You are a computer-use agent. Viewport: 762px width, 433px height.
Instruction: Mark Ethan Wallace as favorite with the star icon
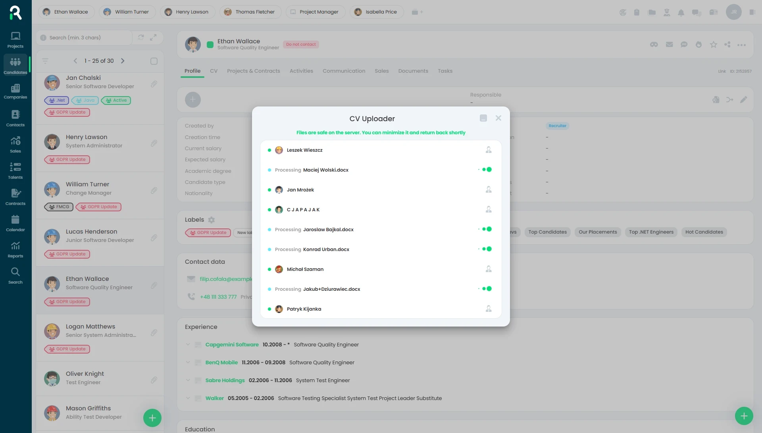tap(713, 44)
